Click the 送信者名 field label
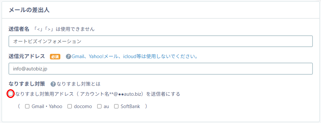The width and height of the screenshot is (321, 123). pyautogui.click(x=19, y=29)
